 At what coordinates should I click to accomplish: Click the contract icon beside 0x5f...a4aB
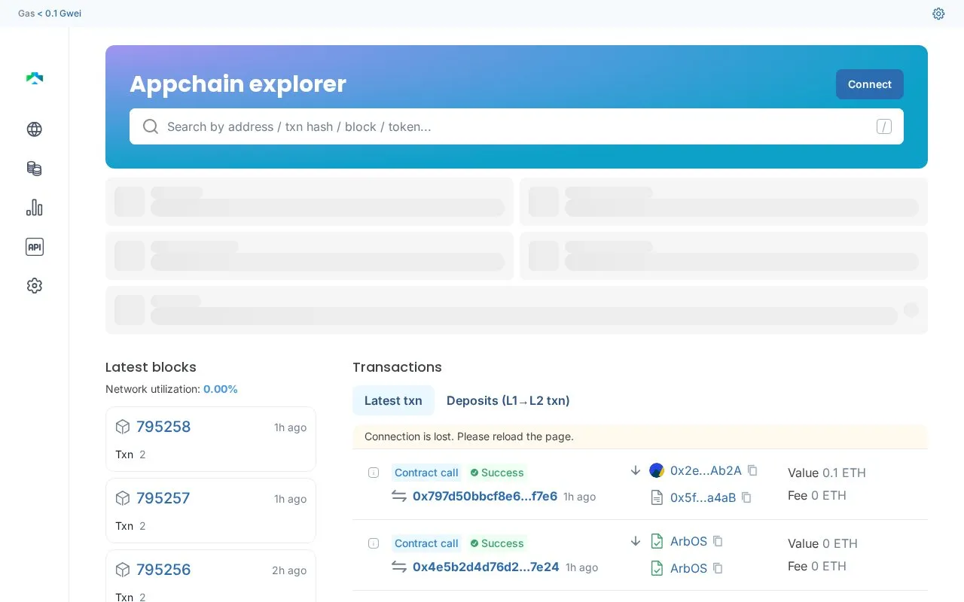pos(657,497)
